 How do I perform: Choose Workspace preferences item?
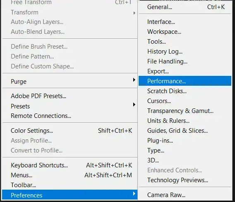point(185,32)
